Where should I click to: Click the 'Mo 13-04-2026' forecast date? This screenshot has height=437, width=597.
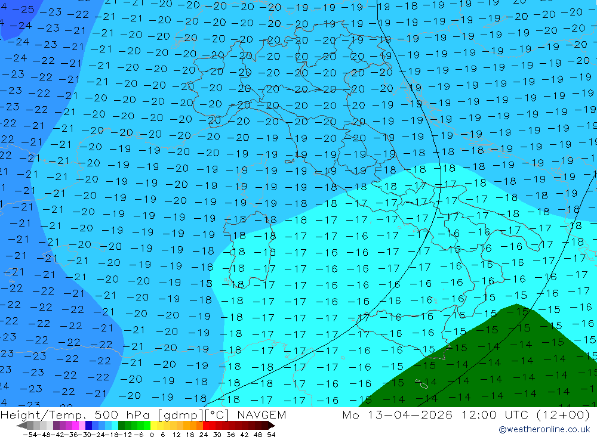[x=398, y=414]
